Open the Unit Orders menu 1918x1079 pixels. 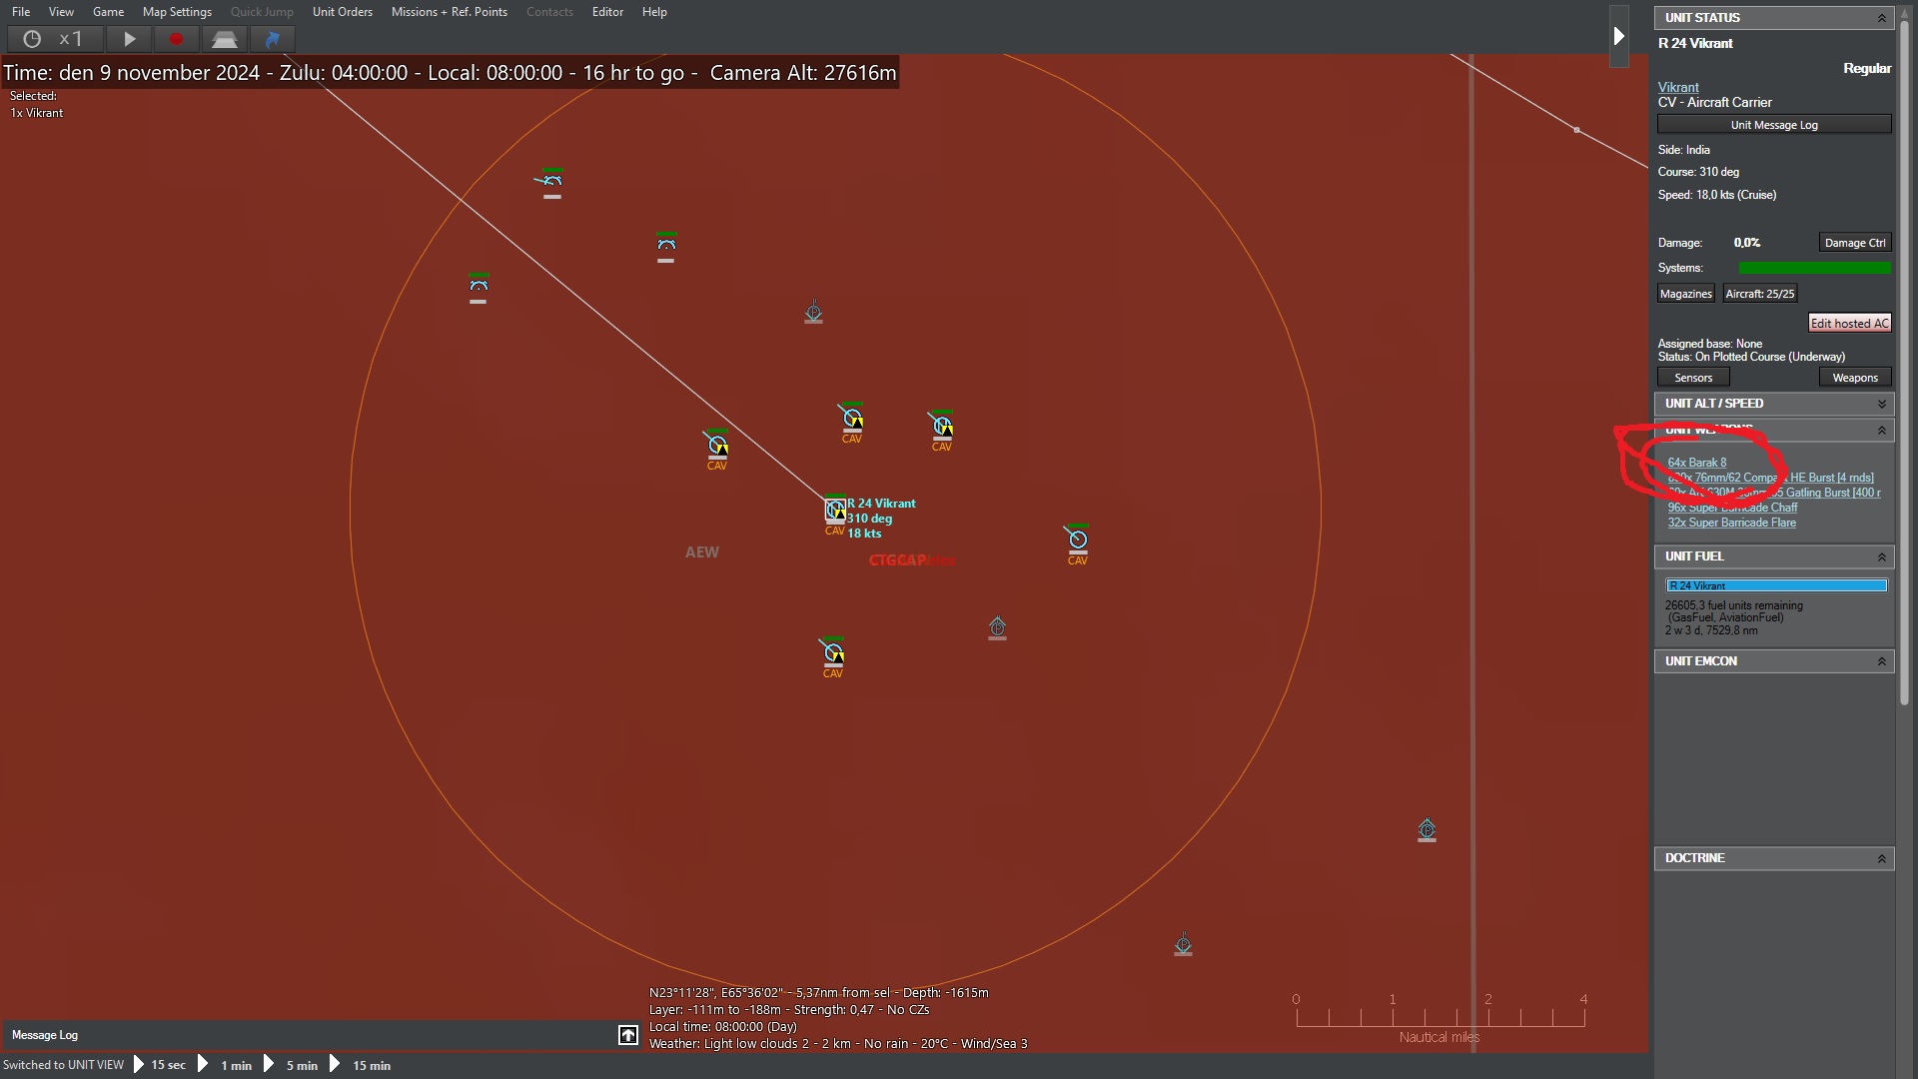point(342,12)
